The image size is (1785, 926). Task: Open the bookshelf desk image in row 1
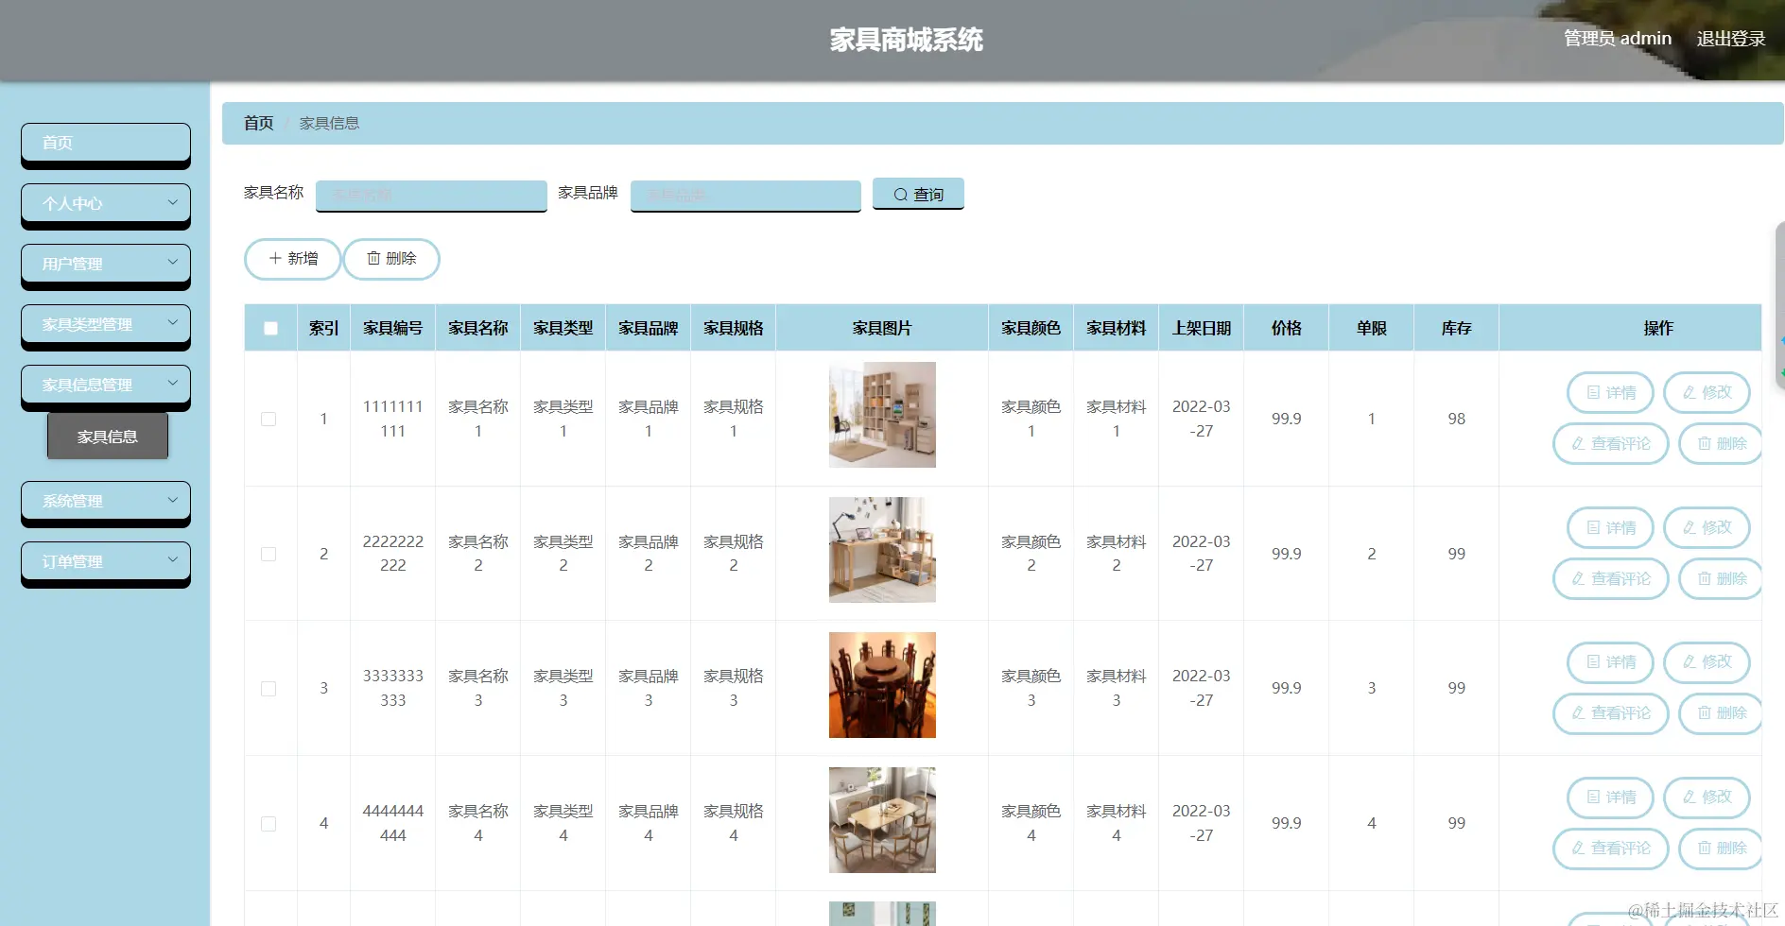point(882,415)
